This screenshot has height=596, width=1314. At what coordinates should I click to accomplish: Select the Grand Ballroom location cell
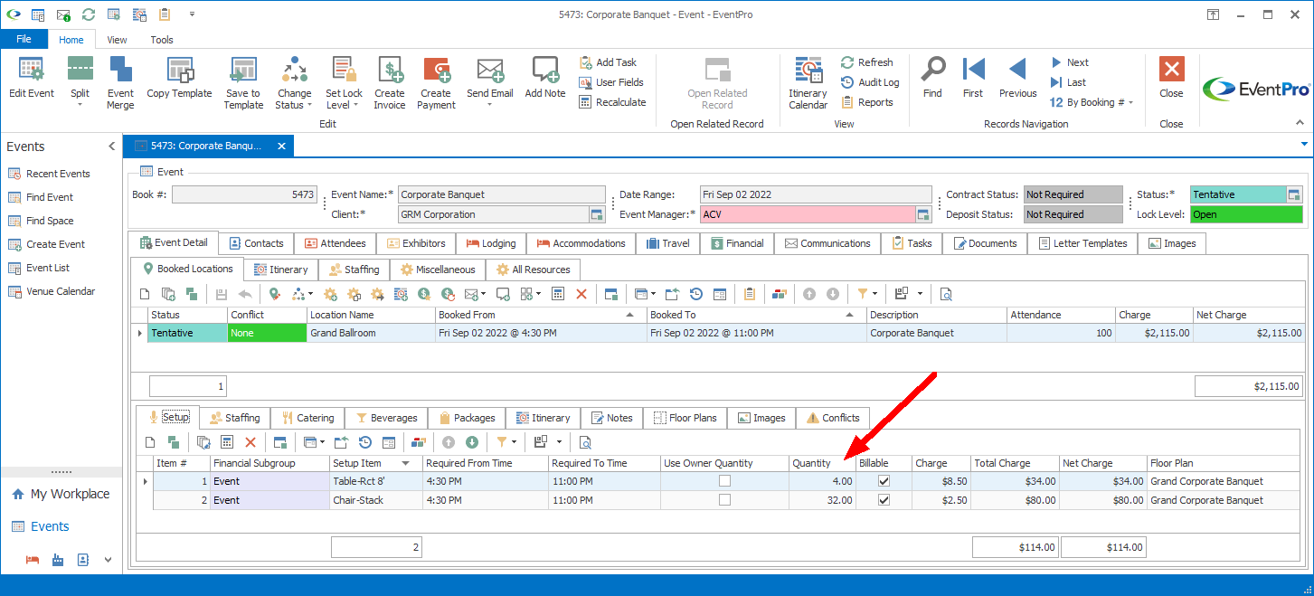point(371,333)
